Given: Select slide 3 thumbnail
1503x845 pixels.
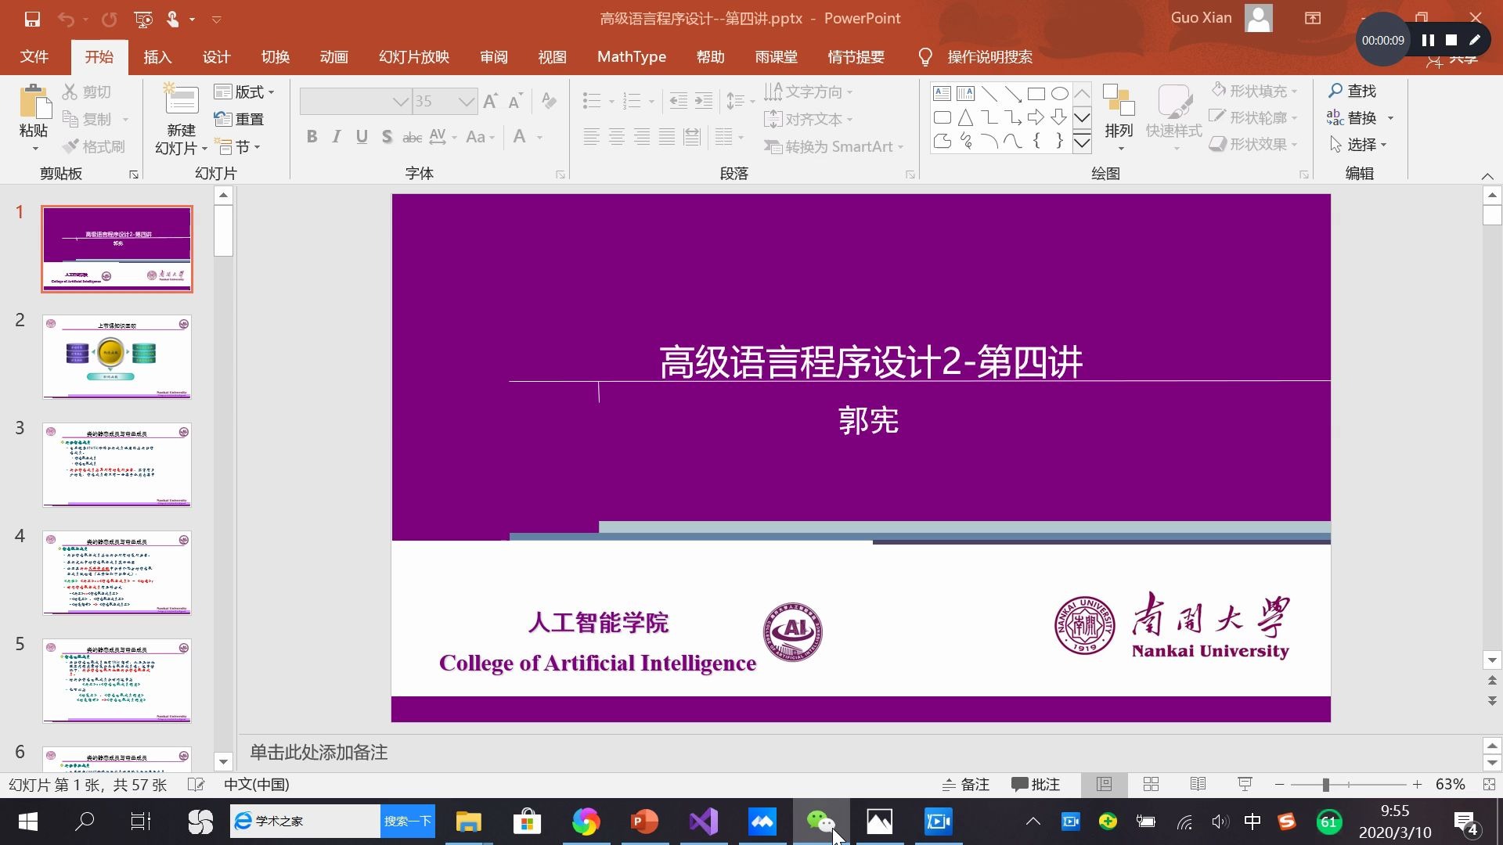Looking at the screenshot, I should point(117,465).
